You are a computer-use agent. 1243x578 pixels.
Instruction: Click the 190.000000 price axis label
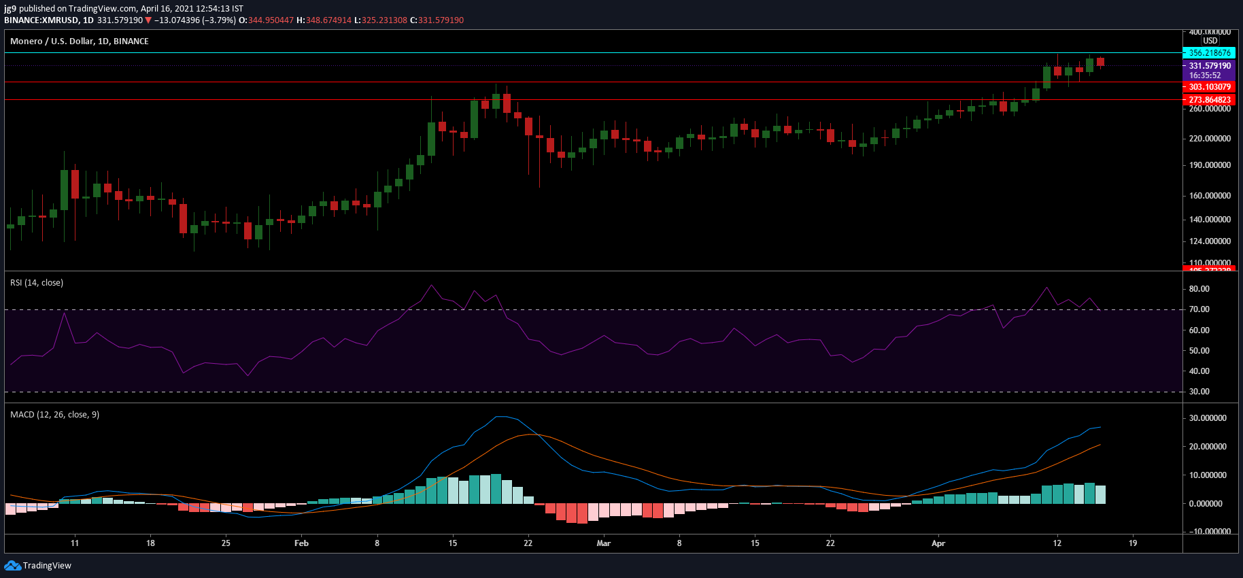tap(1210, 165)
